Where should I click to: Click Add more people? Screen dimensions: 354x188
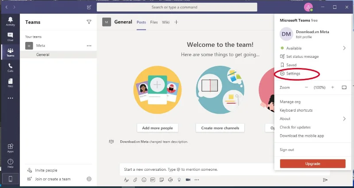pyautogui.click(x=158, y=128)
